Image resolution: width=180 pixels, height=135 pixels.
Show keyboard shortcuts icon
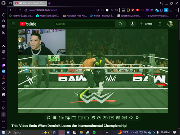124,118
